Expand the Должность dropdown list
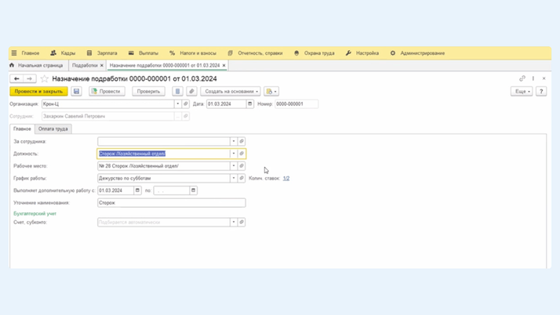560x315 pixels. pos(233,154)
